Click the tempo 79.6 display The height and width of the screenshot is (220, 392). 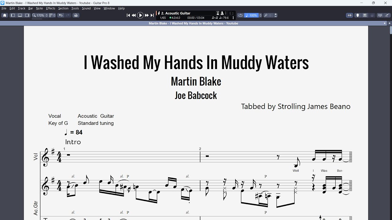click(x=224, y=18)
